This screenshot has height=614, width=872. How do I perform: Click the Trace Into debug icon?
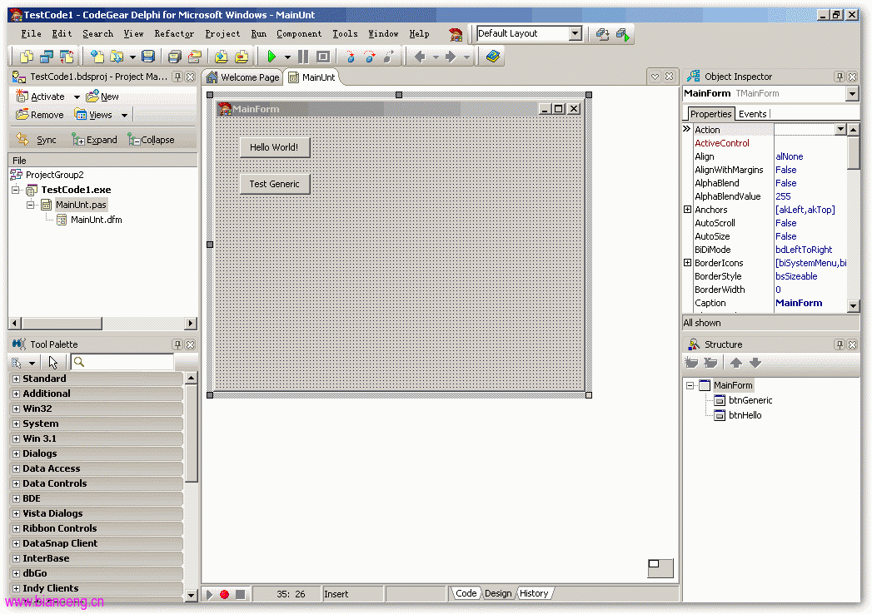coord(351,56)
